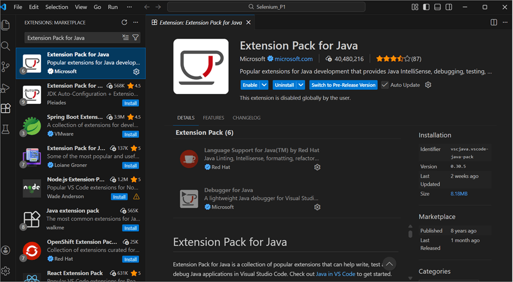Switch to the DETAILS tab
513x282 pixels.
(x=186, y=118)
